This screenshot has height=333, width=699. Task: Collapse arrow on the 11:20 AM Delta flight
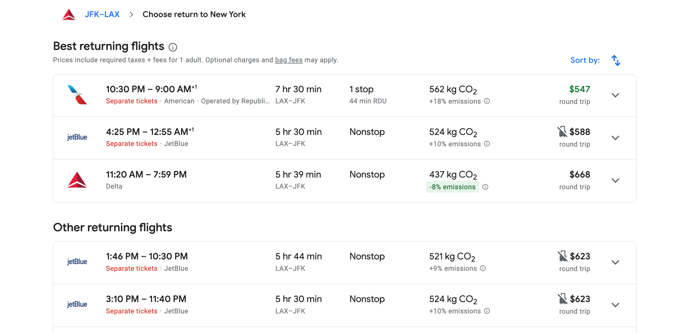[616, 180]
